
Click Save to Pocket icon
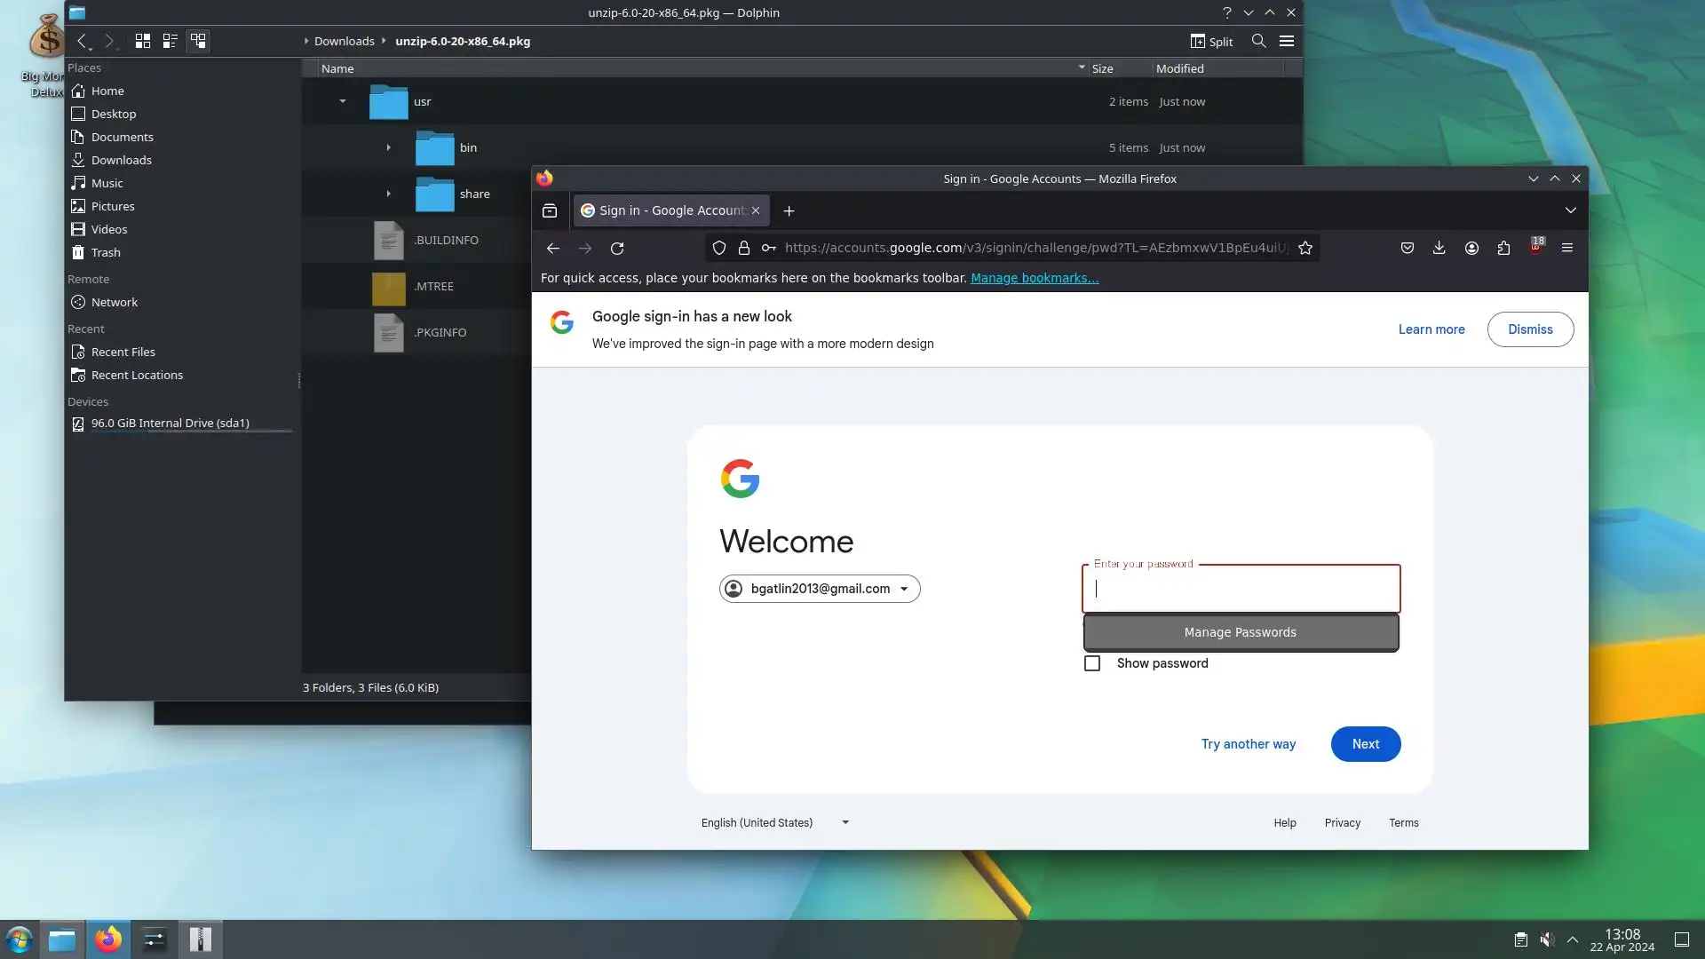(1407, 248)
